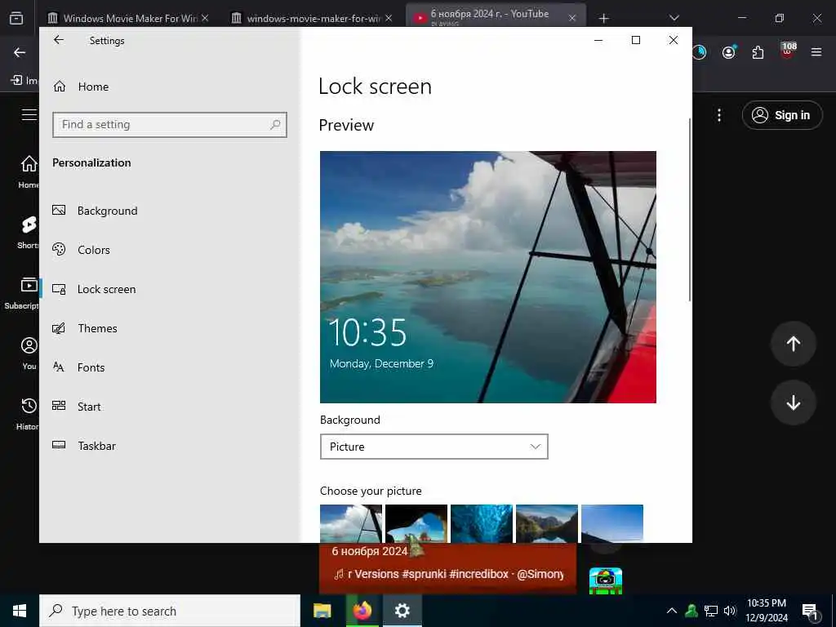The height and width of the screenshot is (627, 836).
Task: Open network icon in system tray
Action: coord(711,611)
